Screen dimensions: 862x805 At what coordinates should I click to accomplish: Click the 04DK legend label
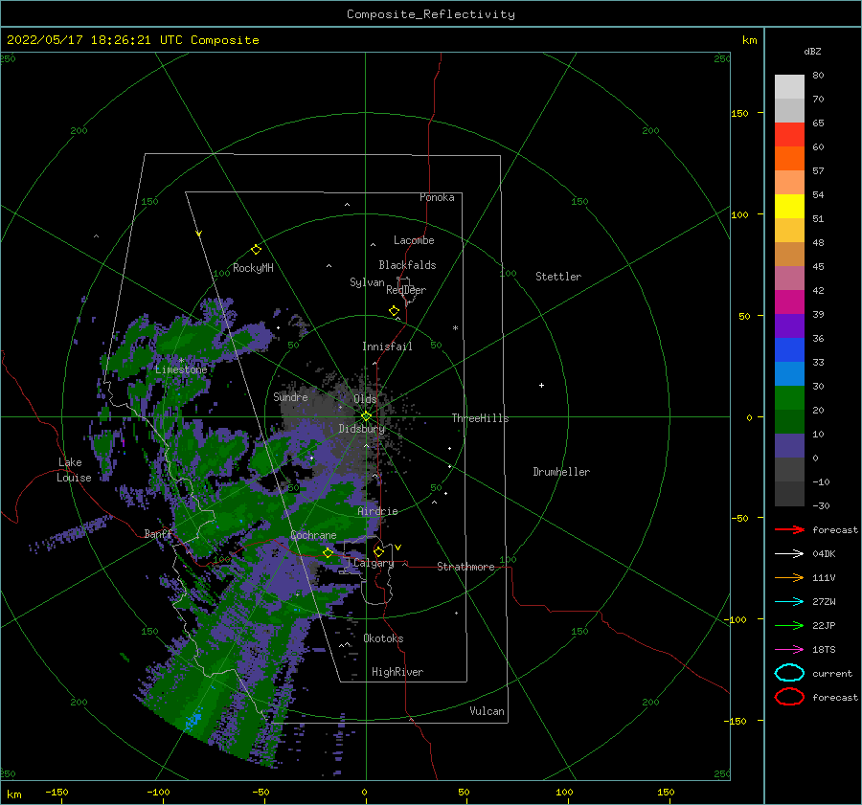pyautogui.click(x=824, y=553)
